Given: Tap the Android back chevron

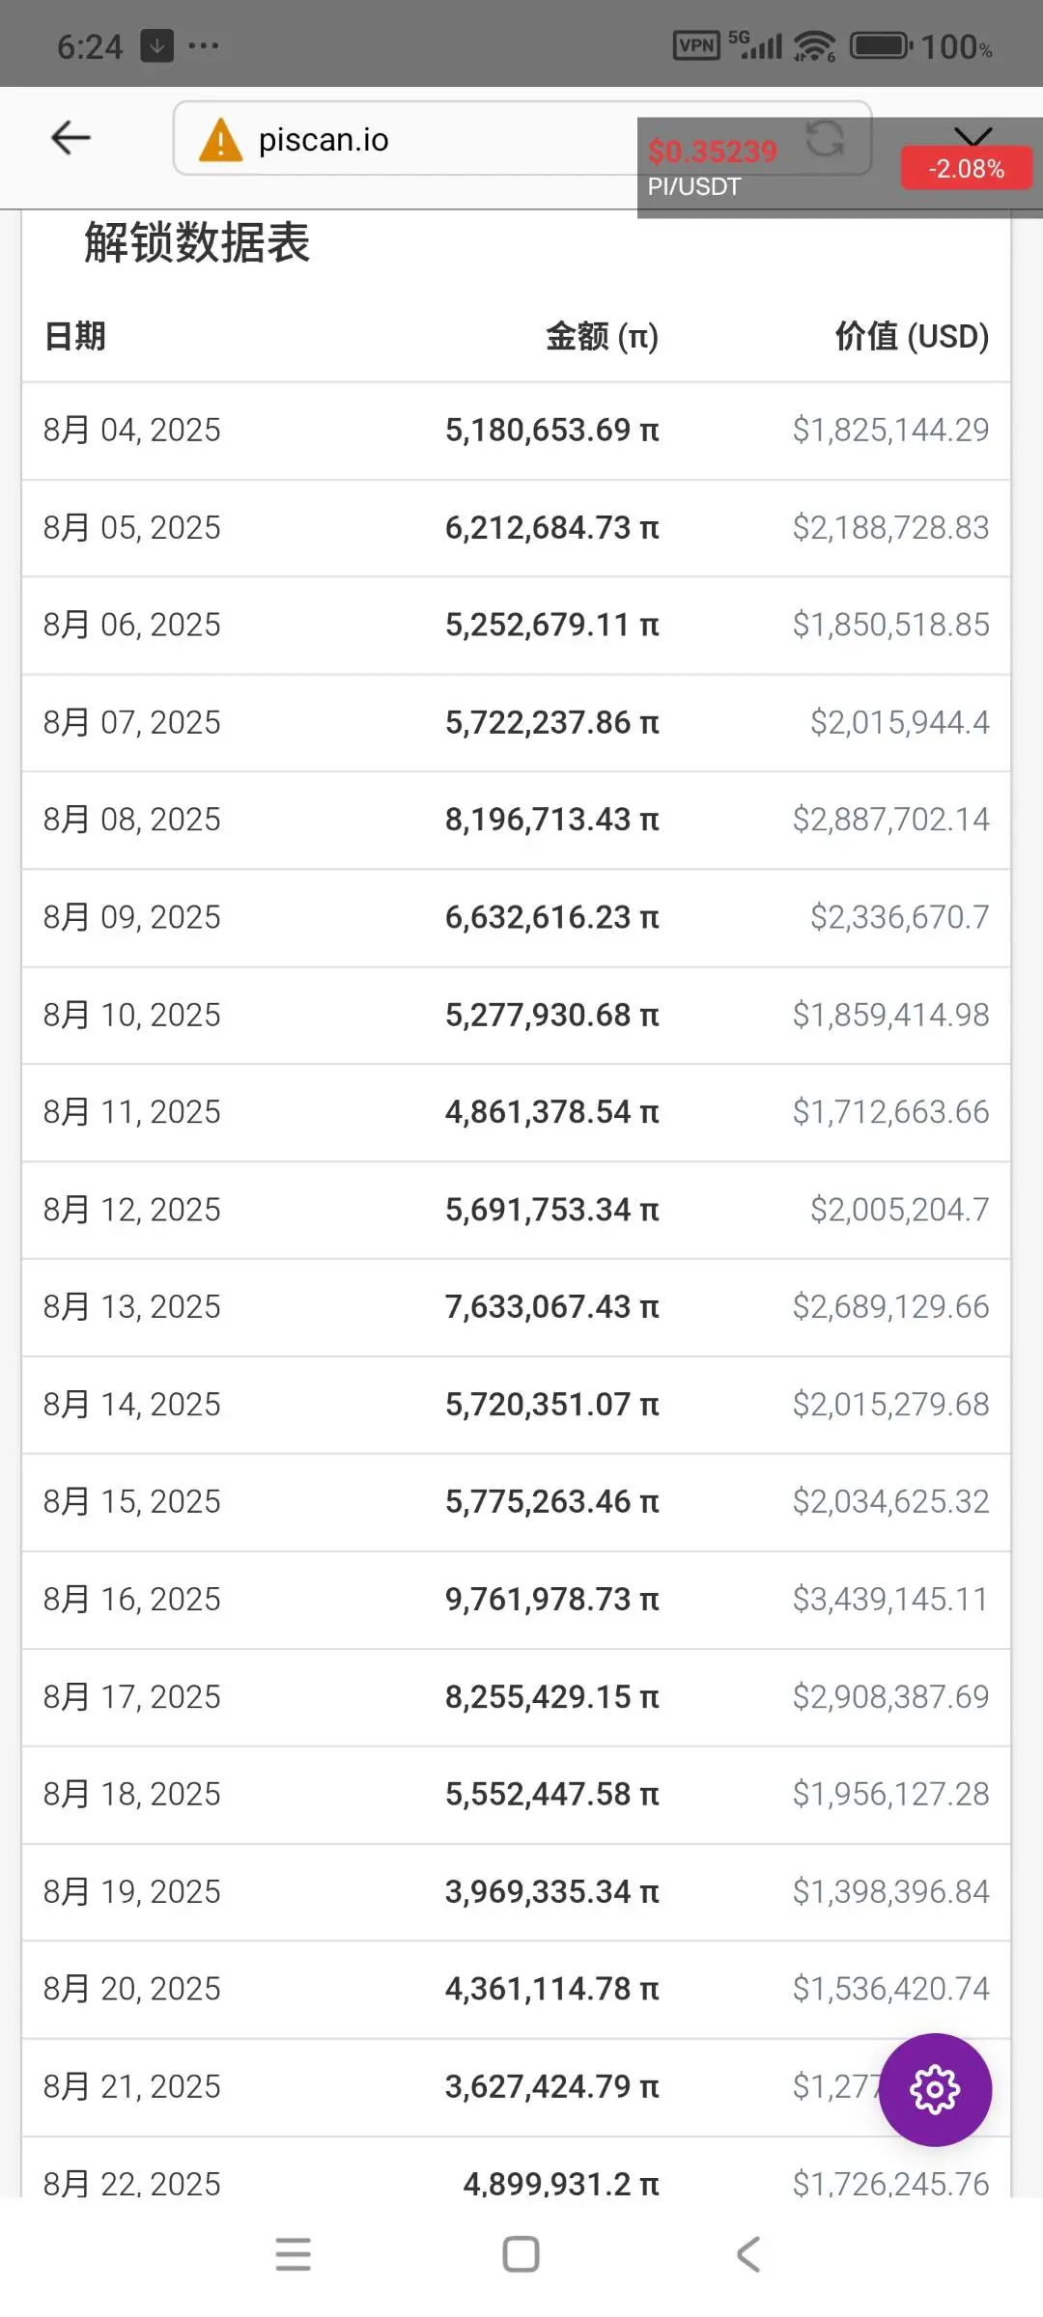Looking at the screenshot, I should tap(748, 2254).
